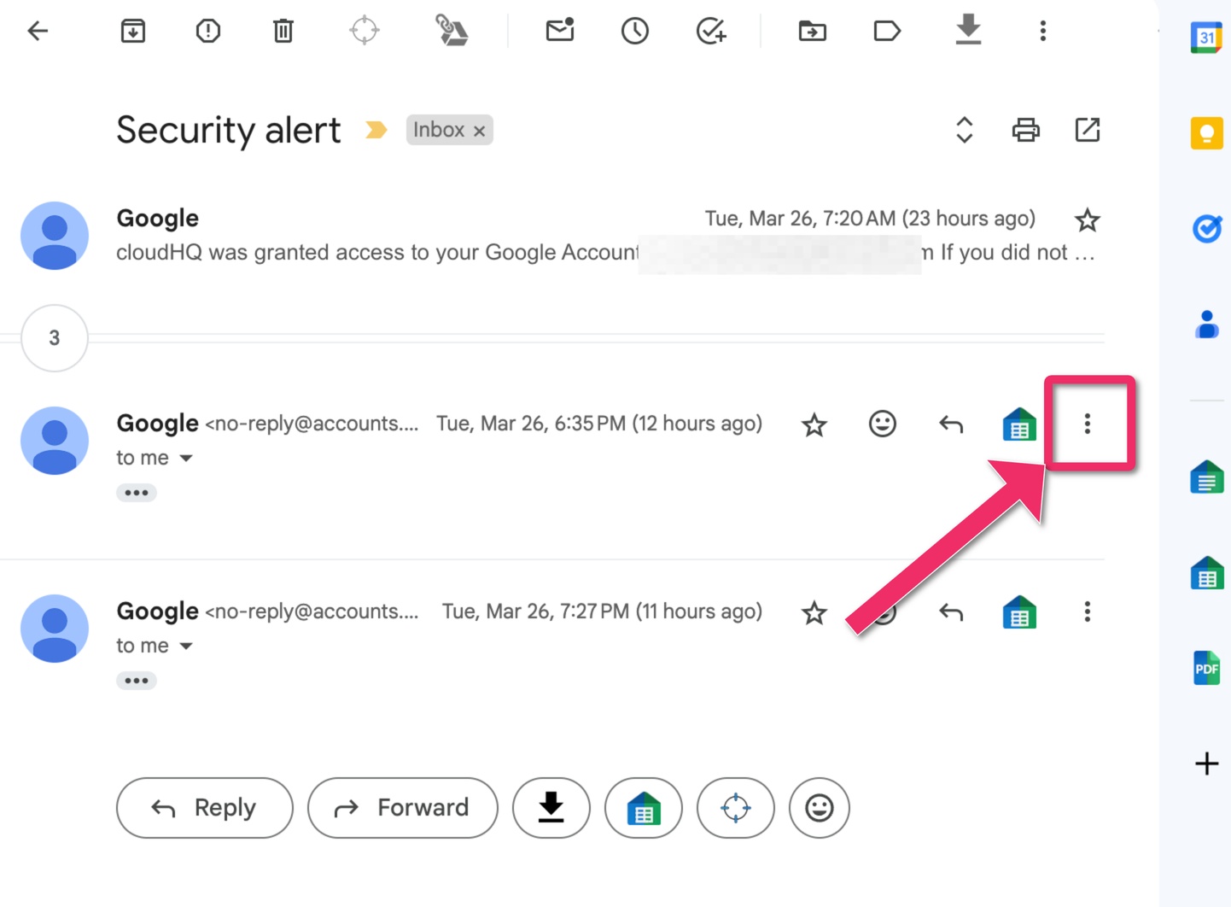
Task: Click Google sender avatar on 6:35 PM message
Action: click(55, 441)
